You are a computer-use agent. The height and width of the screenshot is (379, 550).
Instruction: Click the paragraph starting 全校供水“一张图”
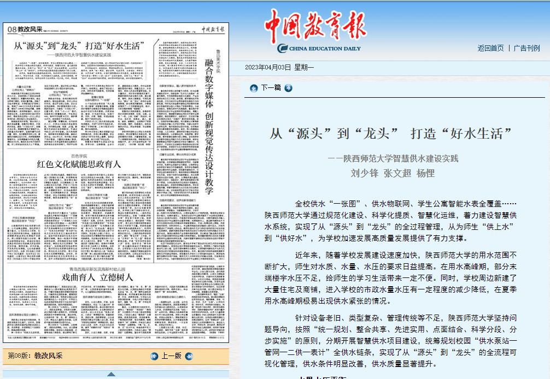coord(391,221)
